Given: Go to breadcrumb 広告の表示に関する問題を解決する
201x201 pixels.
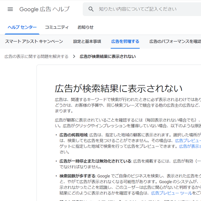Looking at the screenshot, I should [37, 57].
